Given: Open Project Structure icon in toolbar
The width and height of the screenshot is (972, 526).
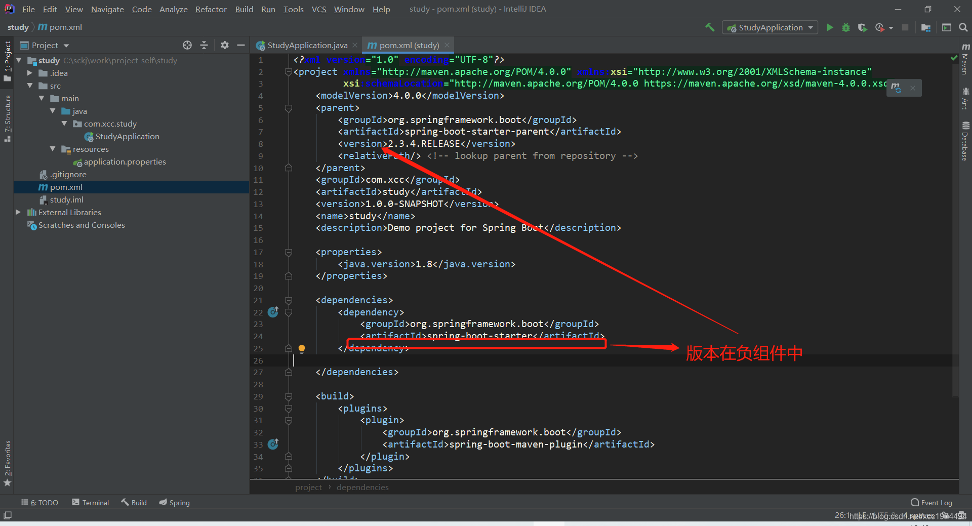Looking at the screenshot, I should tap(926, 27).
